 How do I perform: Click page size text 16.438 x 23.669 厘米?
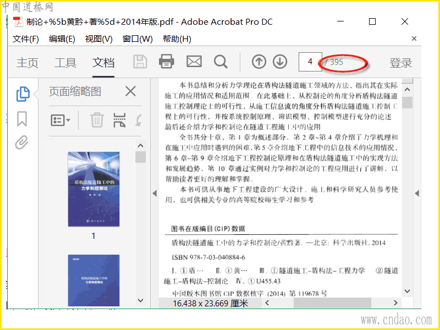click(211, 304)
